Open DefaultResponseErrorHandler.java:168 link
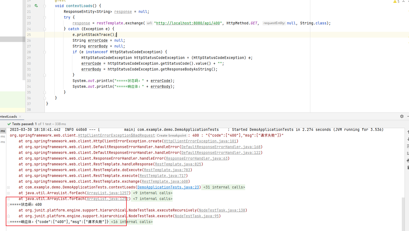 (221, 147)
